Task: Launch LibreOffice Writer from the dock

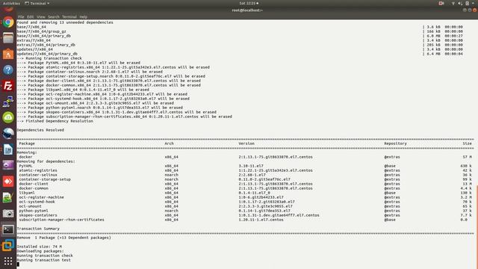Action: coord(8,149)
